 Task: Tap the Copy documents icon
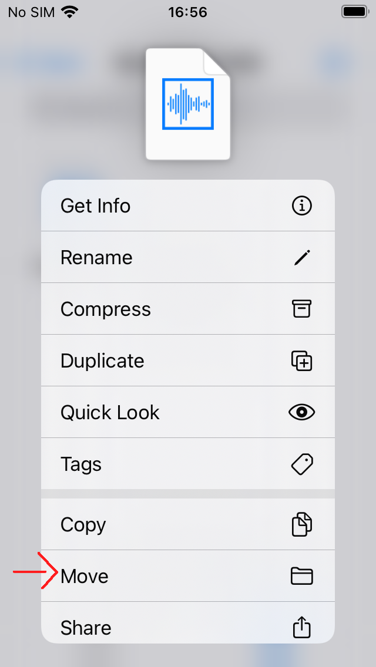coord(302,524)
